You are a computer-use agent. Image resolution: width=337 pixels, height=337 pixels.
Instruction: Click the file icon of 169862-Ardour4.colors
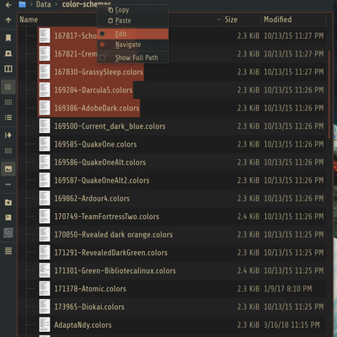click(45, 198)
